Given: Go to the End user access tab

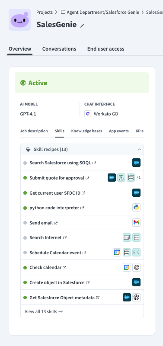Looking at the screenshot, I should click(105, 49).
